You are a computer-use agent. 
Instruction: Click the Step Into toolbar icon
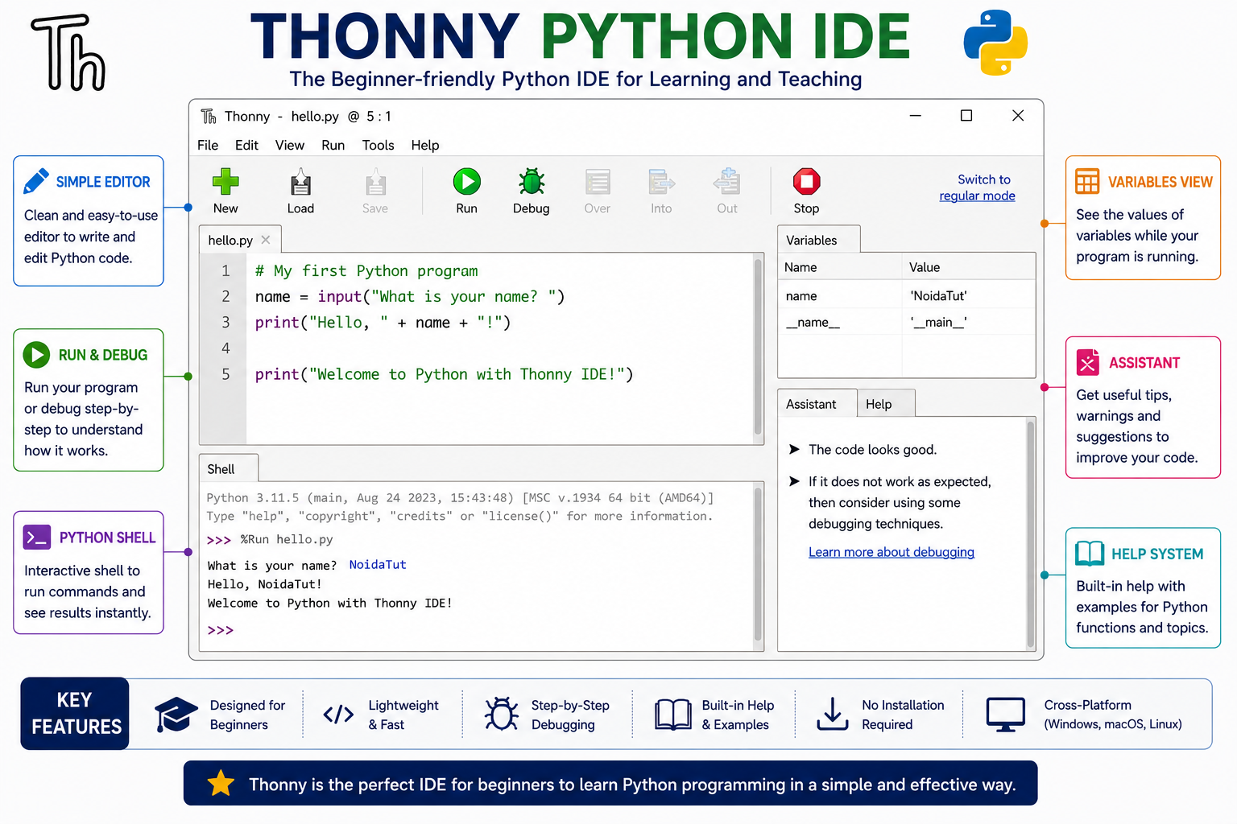click(661, 183)
